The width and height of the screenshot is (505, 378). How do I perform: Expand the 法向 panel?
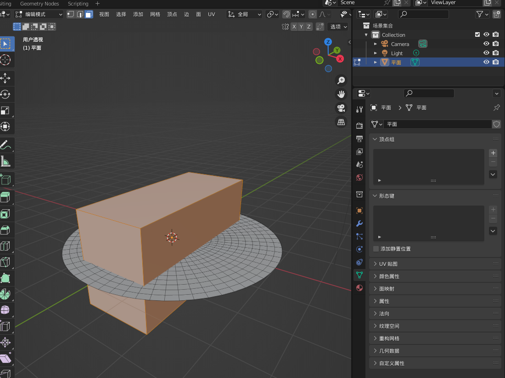click(x=435, y=314)
